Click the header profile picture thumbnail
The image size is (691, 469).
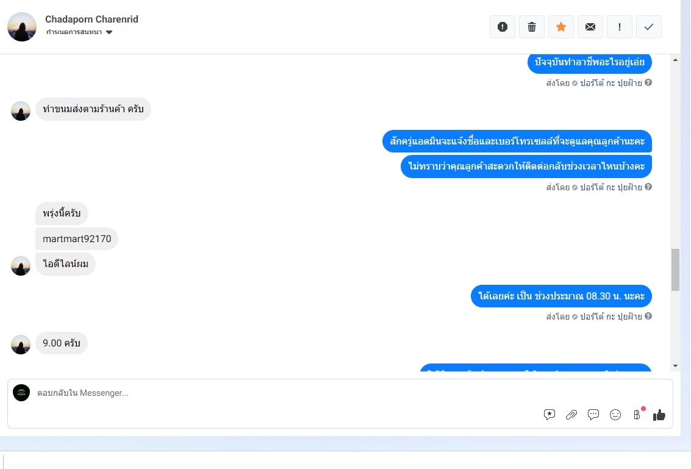22,27
